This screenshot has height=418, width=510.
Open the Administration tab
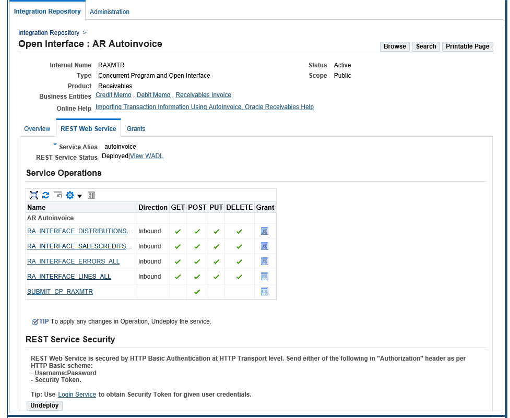[x=109, y=11]
